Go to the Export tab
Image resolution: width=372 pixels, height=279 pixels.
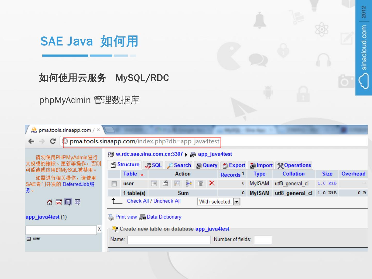(x=234, y=165)
